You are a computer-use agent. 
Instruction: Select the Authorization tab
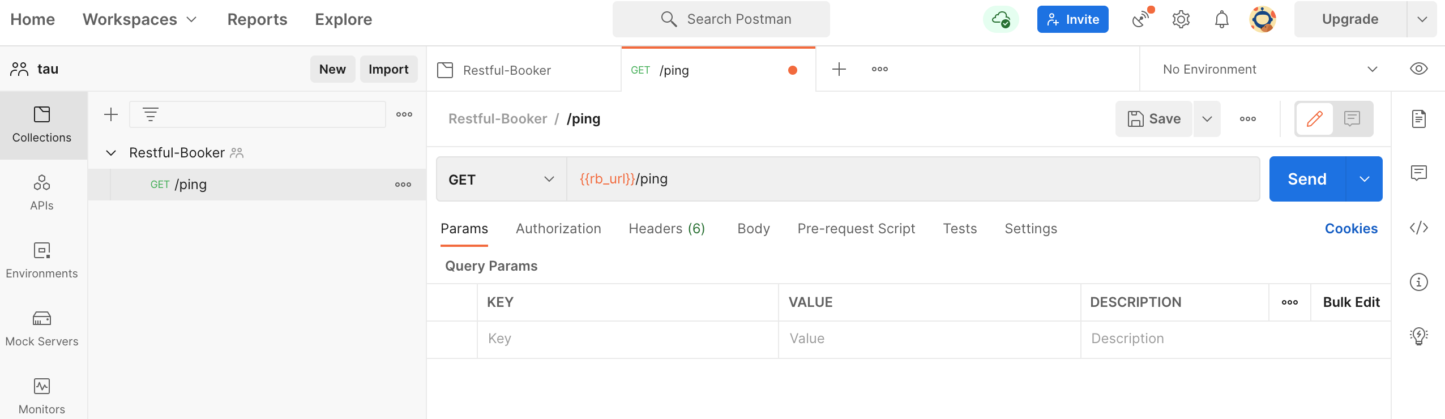coord(558,229)
